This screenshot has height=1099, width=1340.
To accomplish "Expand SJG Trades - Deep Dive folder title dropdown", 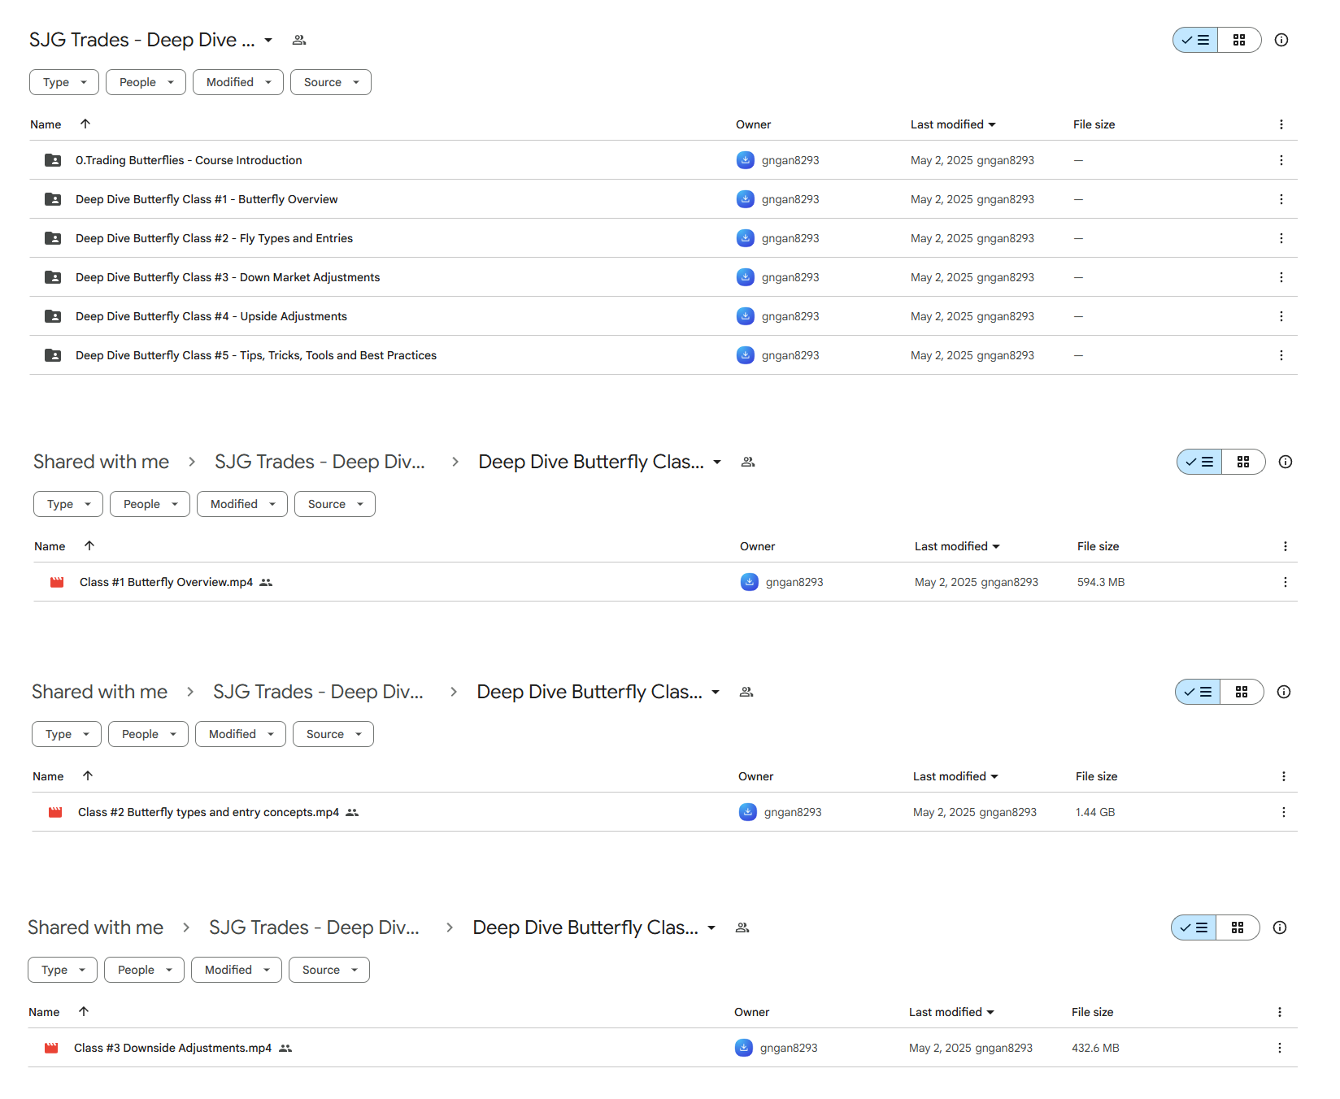I will point(268,40).
